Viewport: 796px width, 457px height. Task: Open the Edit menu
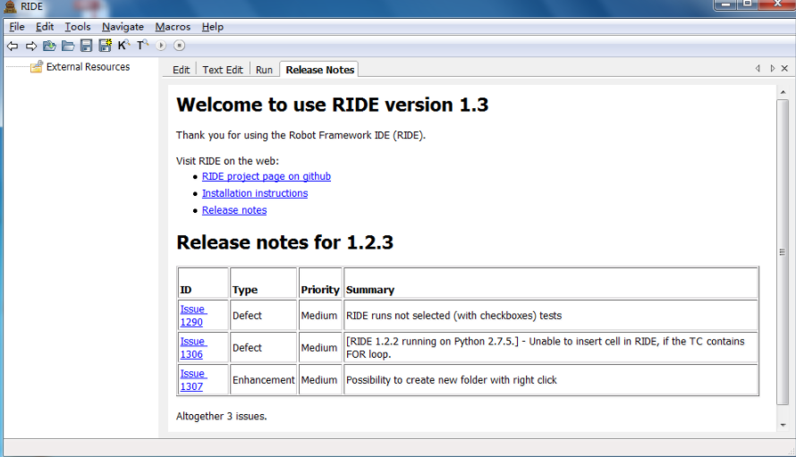tap(45, 27)
